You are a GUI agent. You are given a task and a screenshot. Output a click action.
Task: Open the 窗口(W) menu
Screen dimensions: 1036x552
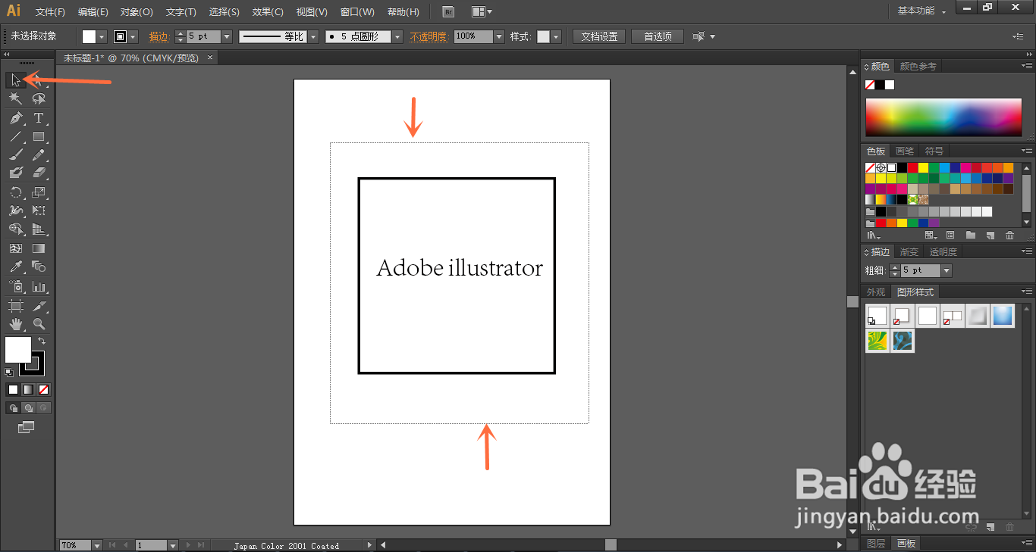(x=357, y=12)
